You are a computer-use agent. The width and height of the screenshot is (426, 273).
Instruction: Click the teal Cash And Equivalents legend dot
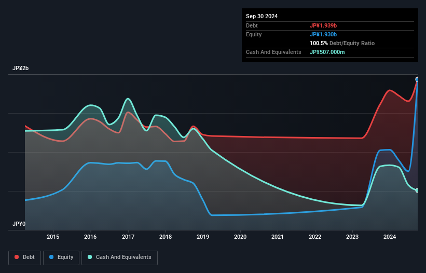tap(90, 257)
